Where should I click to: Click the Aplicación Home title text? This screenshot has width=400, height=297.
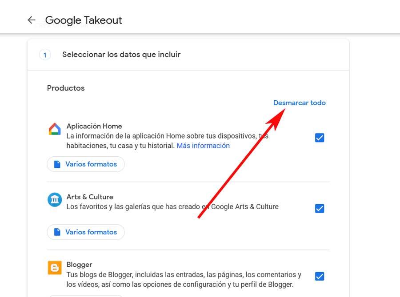pos(94,126)
